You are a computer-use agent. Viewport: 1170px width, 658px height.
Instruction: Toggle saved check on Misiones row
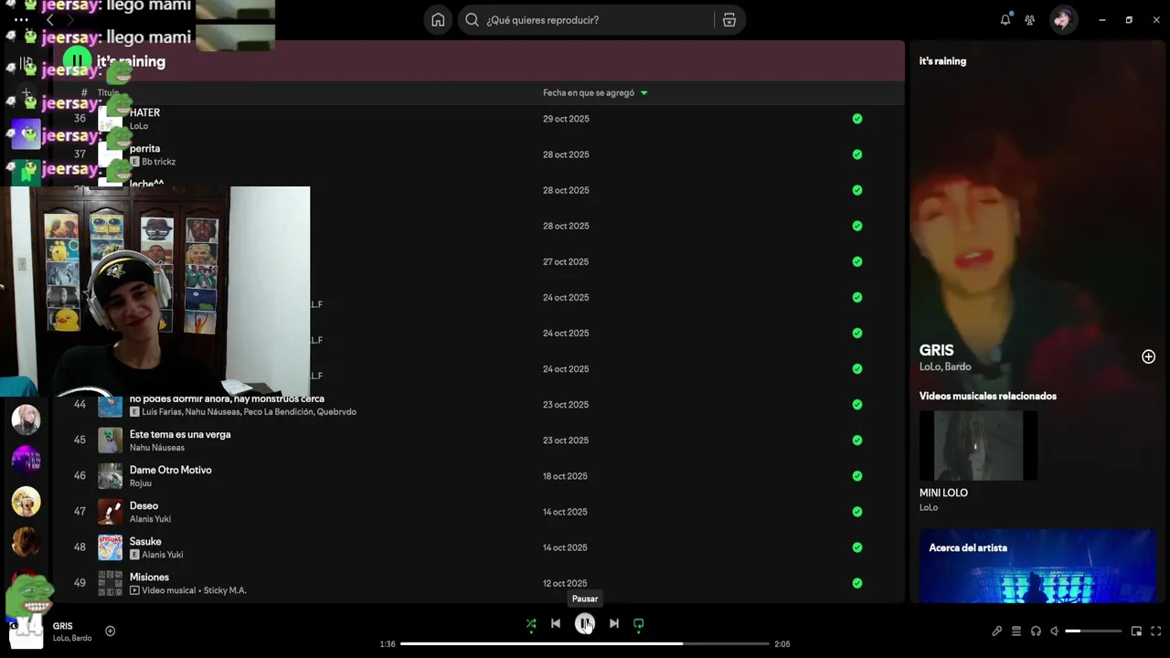coord(857,583)
